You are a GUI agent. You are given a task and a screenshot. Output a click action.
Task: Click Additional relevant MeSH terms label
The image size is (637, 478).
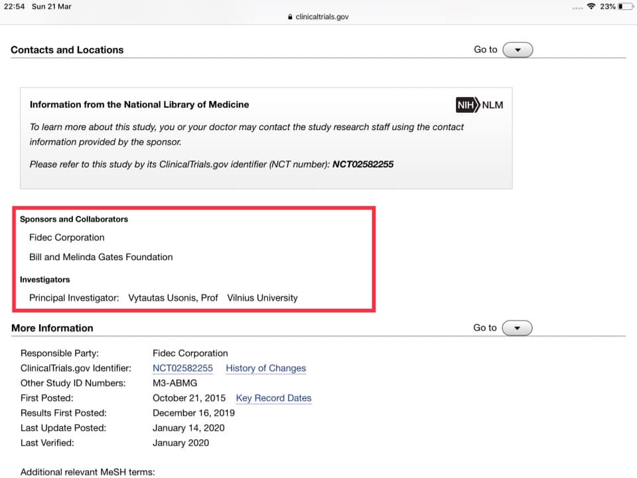tap(88, 472)
